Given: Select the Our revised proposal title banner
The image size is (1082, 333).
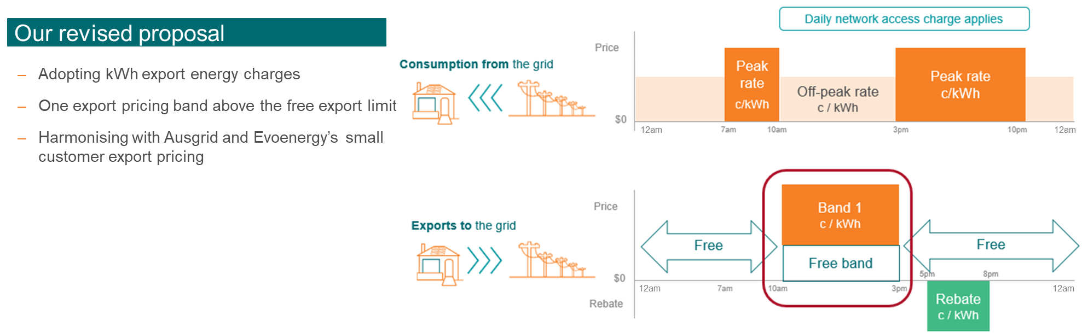Looking at the screenshot, I should click(196, 33).
